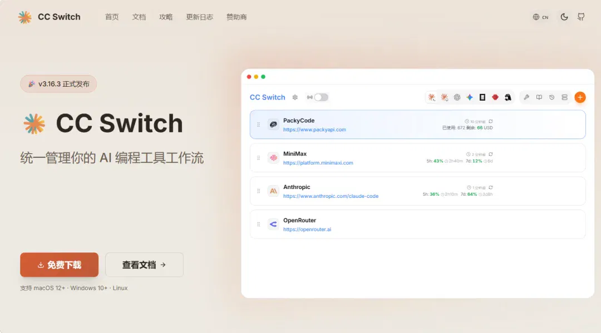
Task: Click the 查看文档 button
Action: tap(144, 265)
